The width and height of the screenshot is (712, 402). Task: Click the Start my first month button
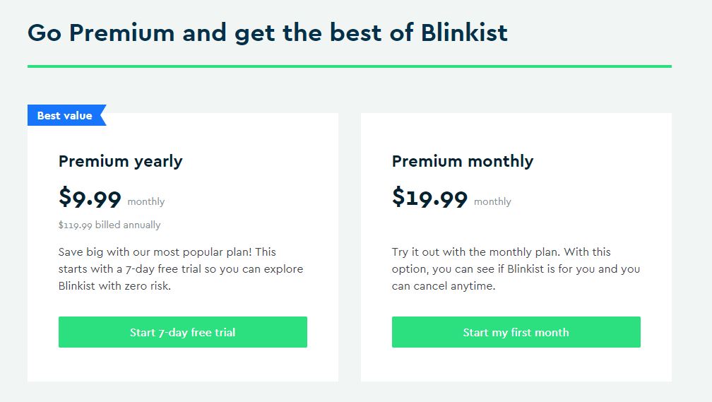coord(516,332)
